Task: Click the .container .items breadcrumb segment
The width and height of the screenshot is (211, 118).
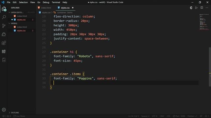Action: 65,12
